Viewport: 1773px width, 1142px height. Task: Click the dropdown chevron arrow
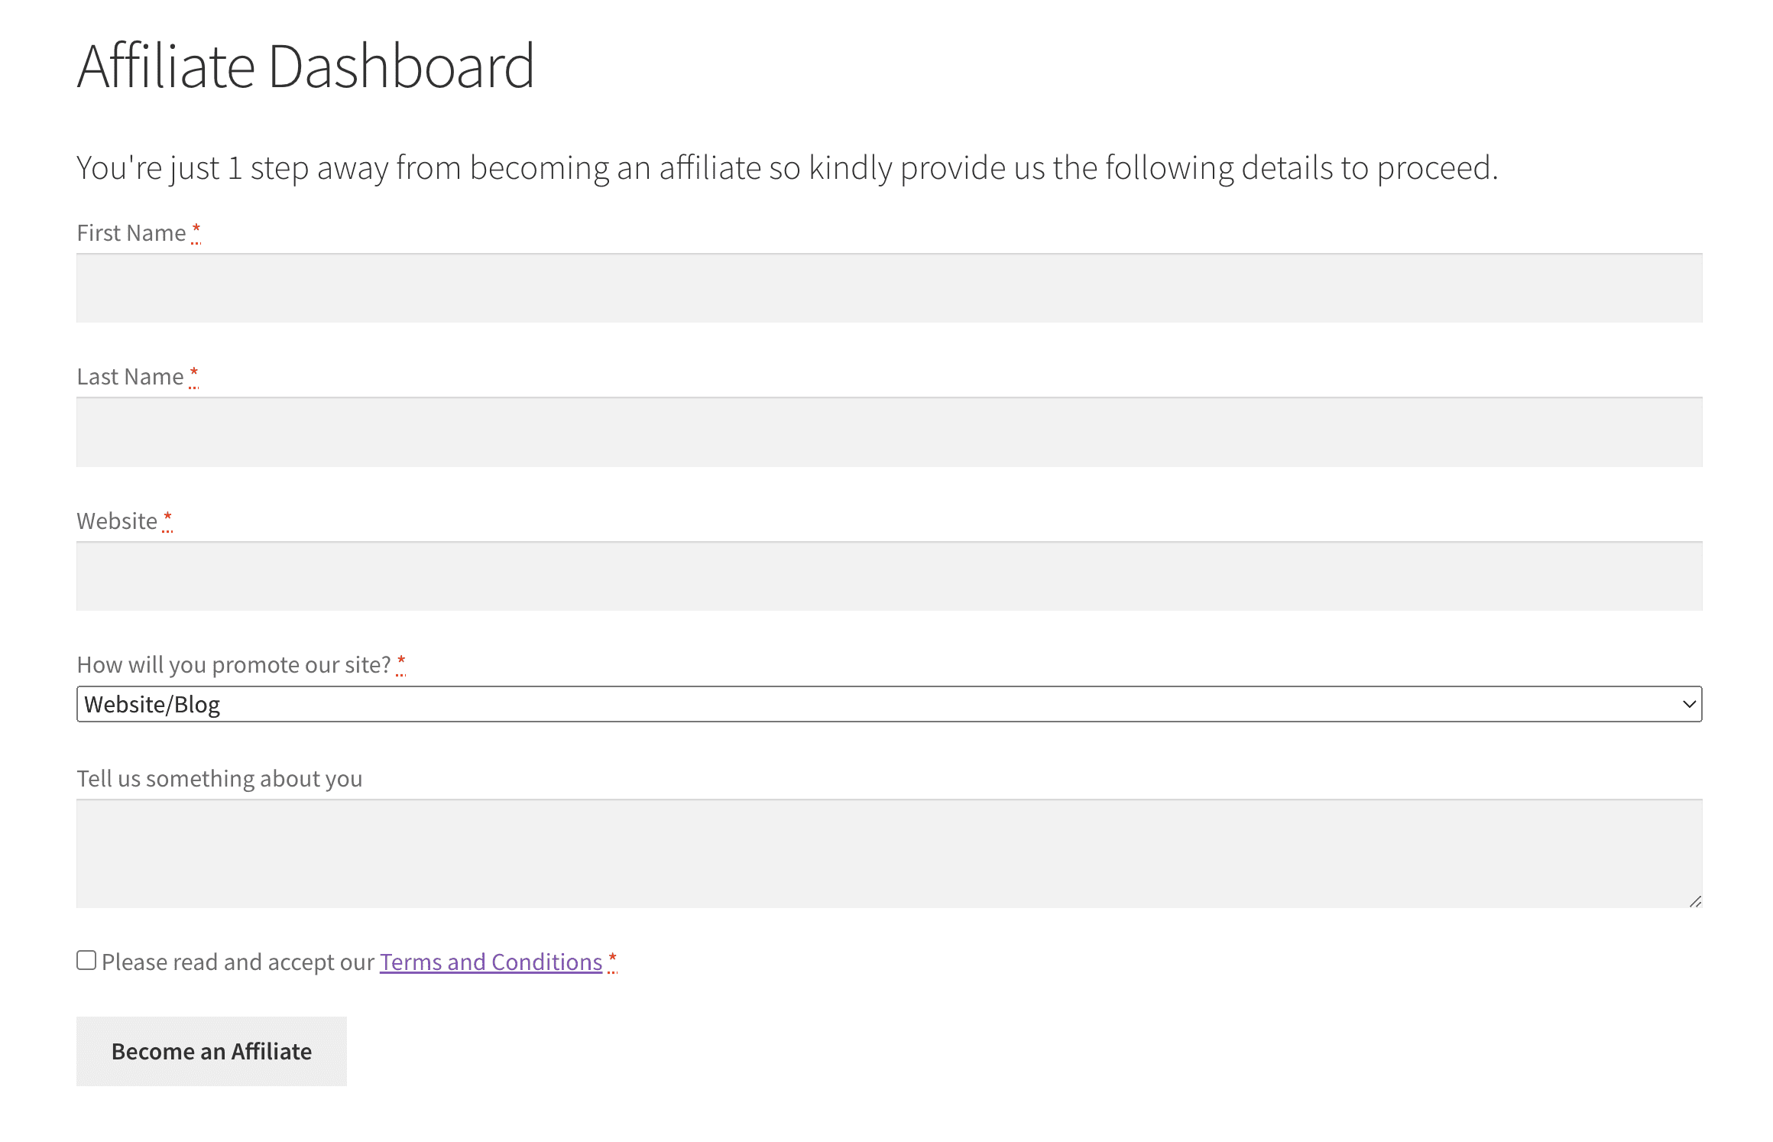pyautogui.click(x=1689, y=704)
